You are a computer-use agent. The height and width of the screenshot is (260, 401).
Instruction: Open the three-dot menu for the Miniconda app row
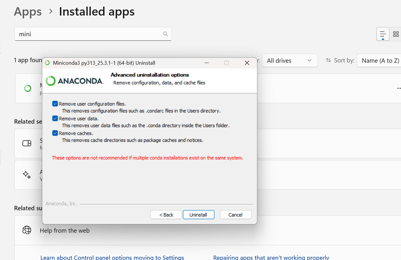click(399, 88)
